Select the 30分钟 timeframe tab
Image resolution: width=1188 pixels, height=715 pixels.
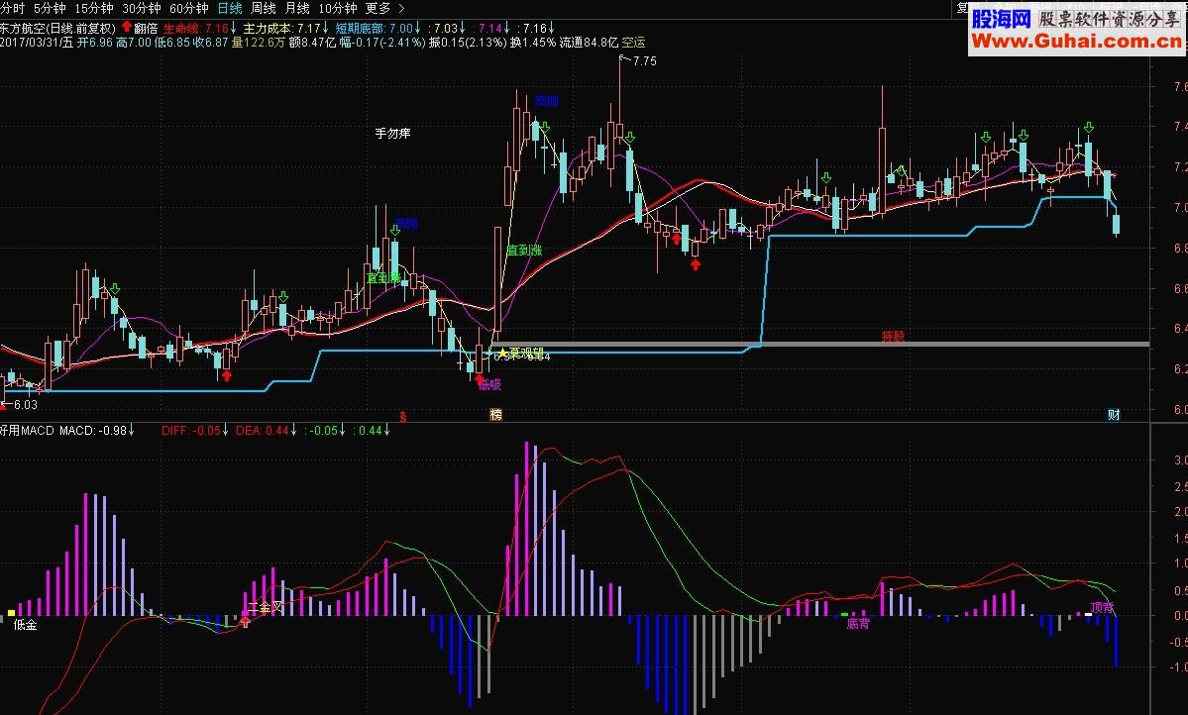(141, 8)
